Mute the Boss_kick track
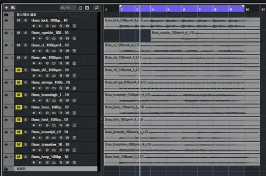Image resolution: width=266 pixels, height=176 pixels. (19, 21)
